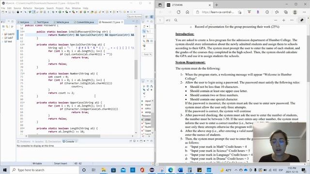Click the green Run toolbar icon
This screenshot has width=310, height=174.
point(60,12)
